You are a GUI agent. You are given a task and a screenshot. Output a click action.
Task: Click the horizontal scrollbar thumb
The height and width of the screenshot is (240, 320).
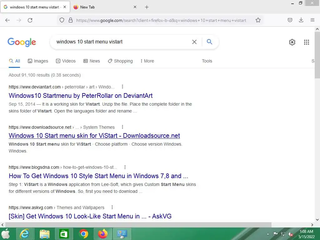138,225
